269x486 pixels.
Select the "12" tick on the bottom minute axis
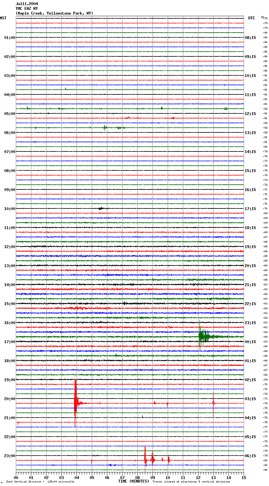[198, 477]
